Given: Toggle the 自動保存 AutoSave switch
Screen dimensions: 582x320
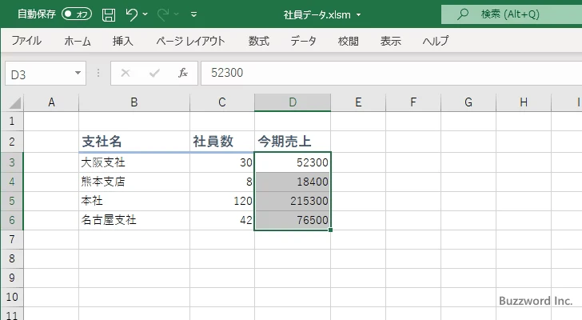Looking at the screenshot, I should click(77, 14).
